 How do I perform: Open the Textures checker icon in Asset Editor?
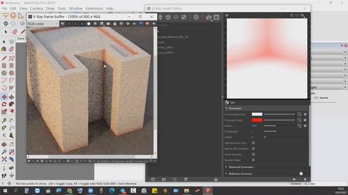coord(184,17)
